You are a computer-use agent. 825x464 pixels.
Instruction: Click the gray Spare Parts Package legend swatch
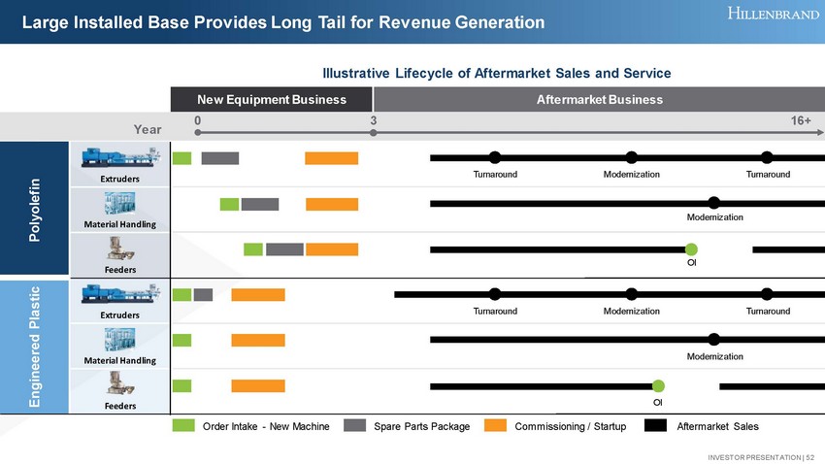(354, 426)
